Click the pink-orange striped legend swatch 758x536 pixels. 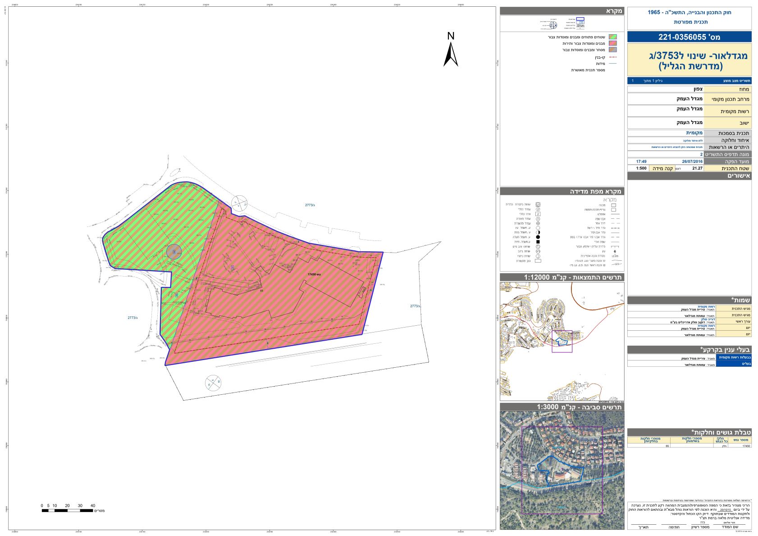pos(612,43)
